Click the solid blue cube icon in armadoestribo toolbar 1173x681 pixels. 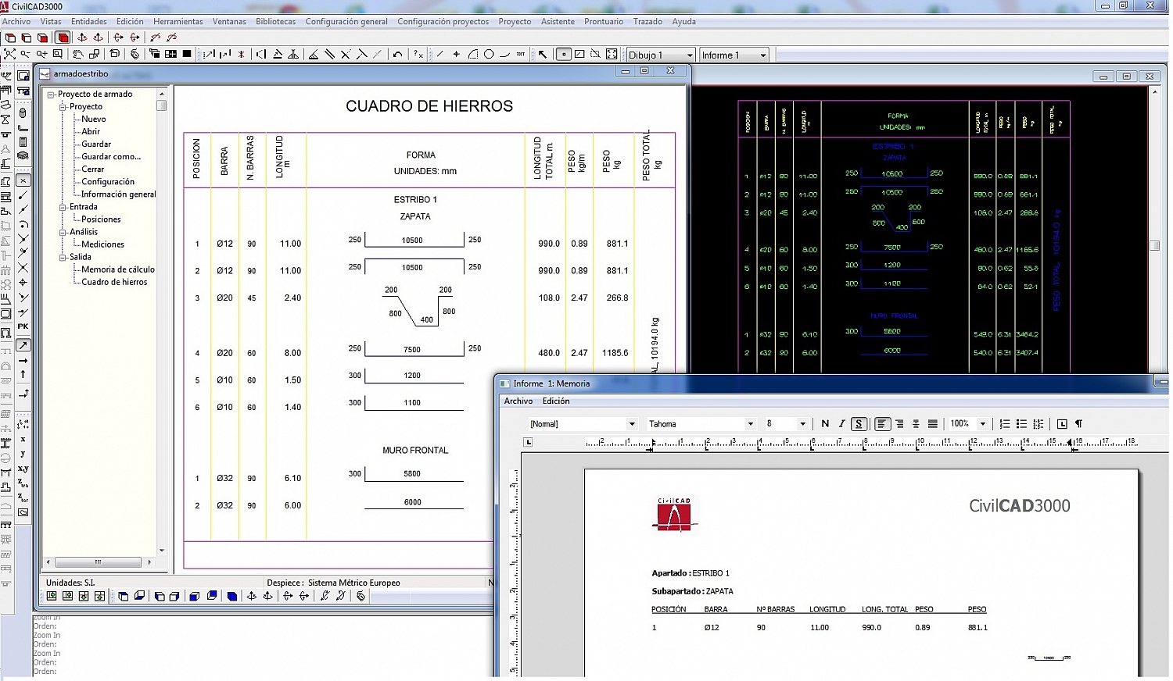(x=232, y=596)
